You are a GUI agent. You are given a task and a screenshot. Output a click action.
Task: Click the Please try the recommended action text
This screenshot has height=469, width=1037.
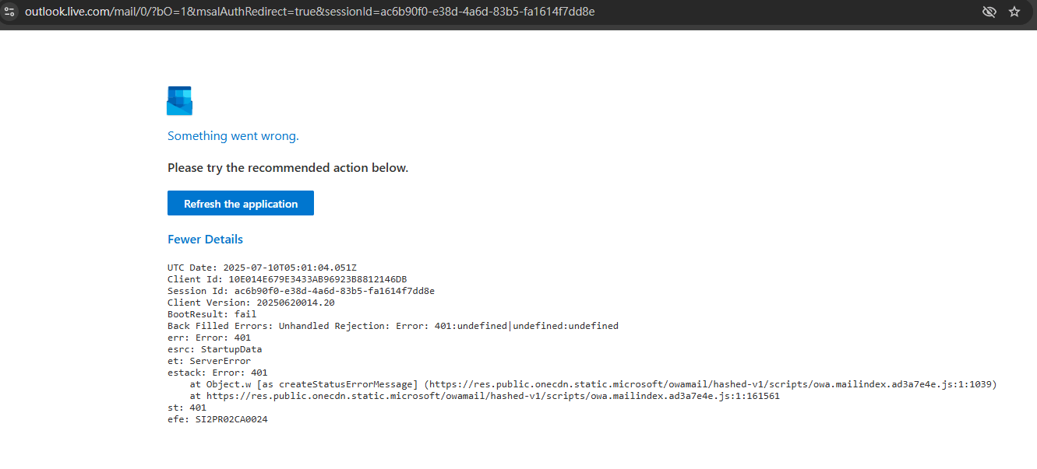(287, 168)
